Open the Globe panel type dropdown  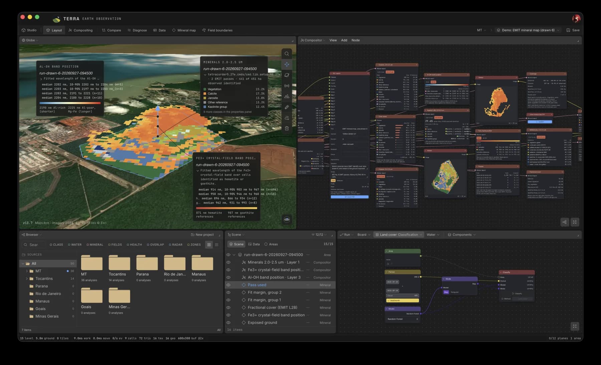click(x=30, y=40)
